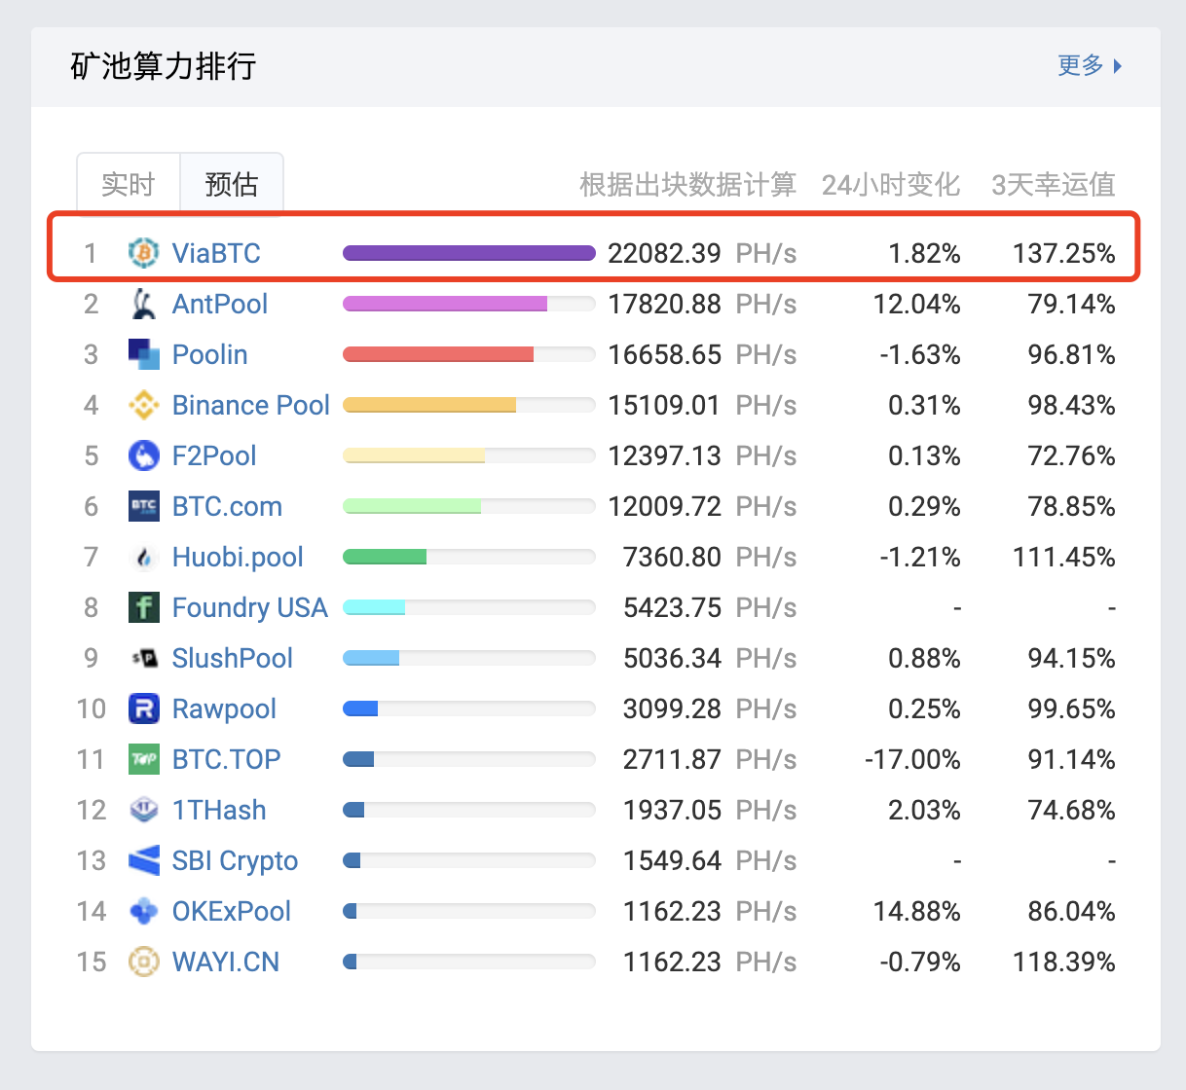Click ViaBTC's 137.25% luck value
The width and height of the screenshot is (1186, 1090).
pyautogui.click(x=1063, y=253)
